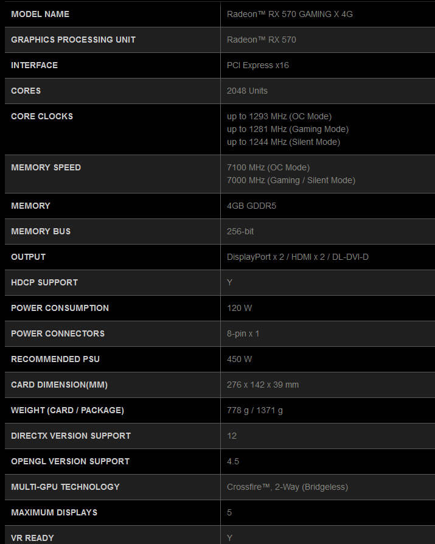Click the 4GB GDDR5 memory value
The image size is (435, 544).
[251, 206]
